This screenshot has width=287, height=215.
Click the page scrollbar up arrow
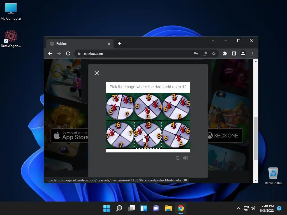(256, 61)
